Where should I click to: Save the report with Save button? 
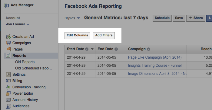[x=179, y=18]
